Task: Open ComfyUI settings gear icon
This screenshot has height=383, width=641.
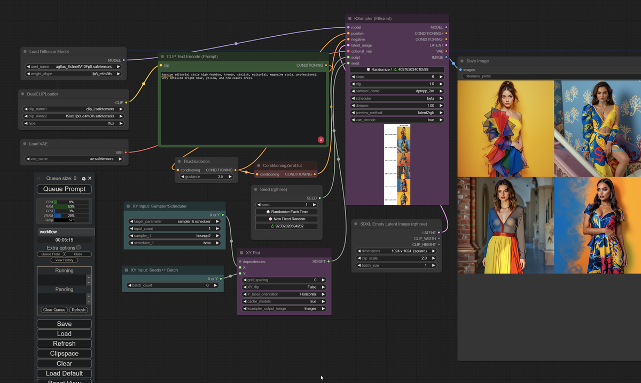Action: coord(84,179)
